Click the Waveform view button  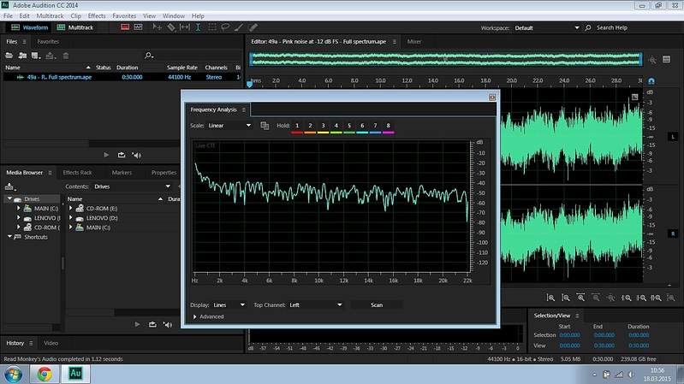(29, 27)
